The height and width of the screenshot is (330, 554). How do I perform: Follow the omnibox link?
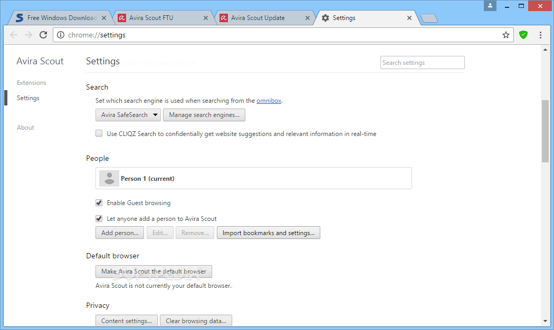click(269, 101)
